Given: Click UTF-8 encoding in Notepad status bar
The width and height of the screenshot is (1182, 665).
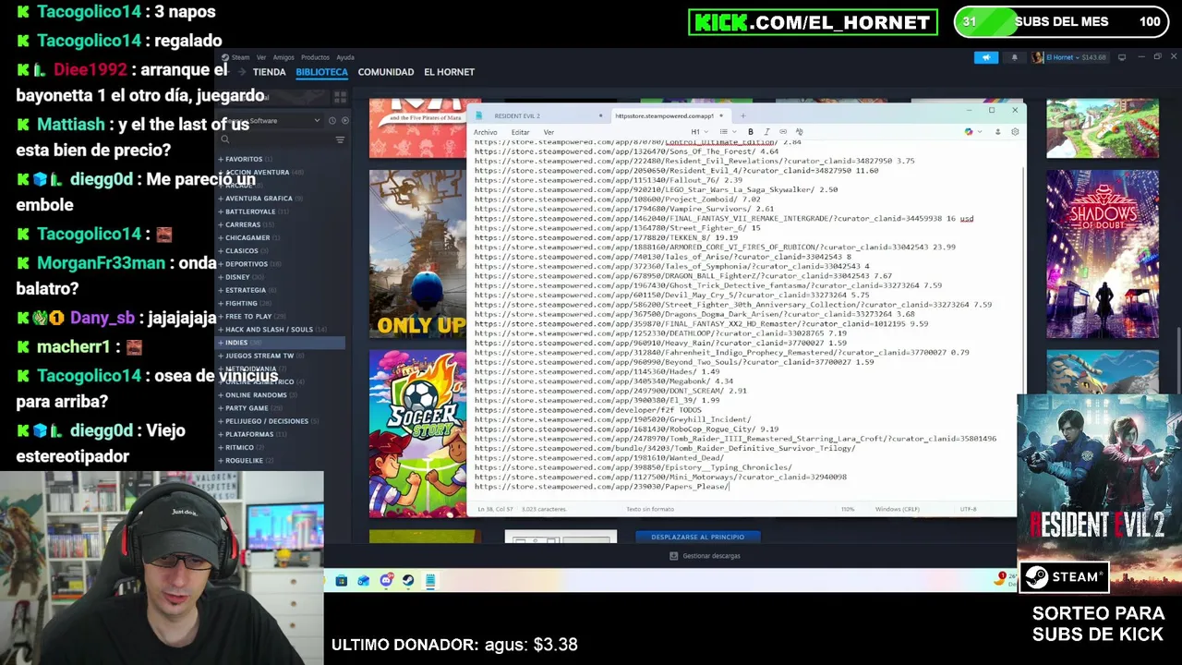Looking at the screenshot, I should [968, 509].
